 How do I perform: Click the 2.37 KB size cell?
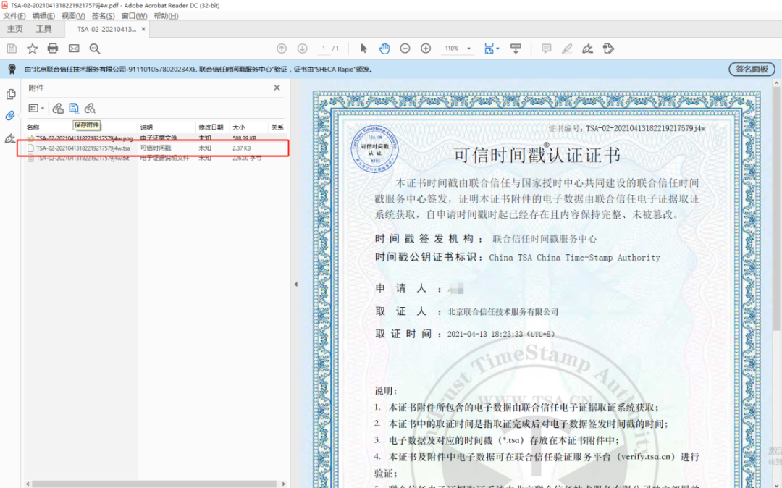click(241, 148)
